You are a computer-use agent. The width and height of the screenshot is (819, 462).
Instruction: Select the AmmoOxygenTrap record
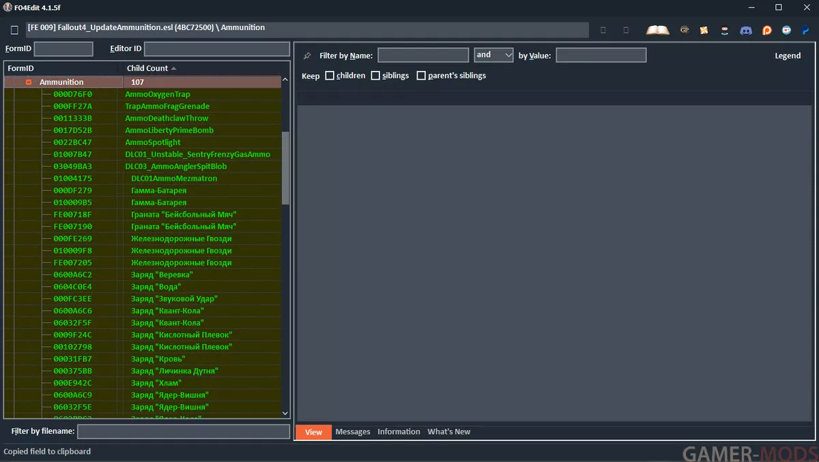[x=143, y=94]
